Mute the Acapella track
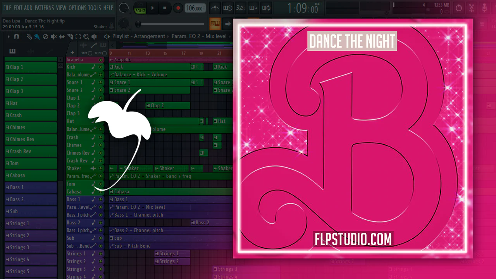496x279 pixels. 101,60
